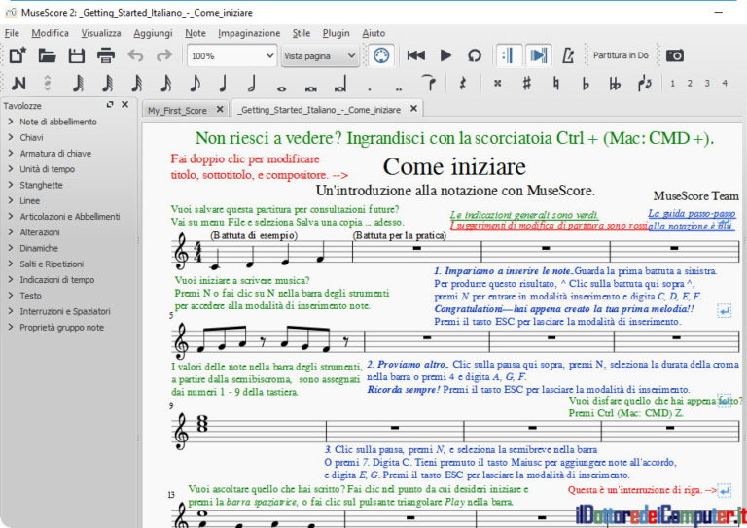
Task: Select the Come iniziare title text
Action: [454, 166]
